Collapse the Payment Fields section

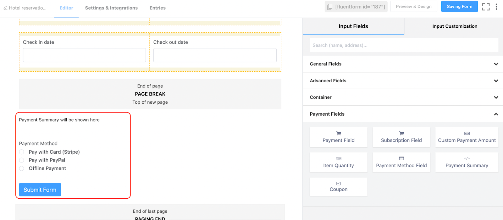(496, 114)
